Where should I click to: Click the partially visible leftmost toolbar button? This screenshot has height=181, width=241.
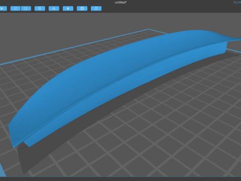click(x=3, y=9)
